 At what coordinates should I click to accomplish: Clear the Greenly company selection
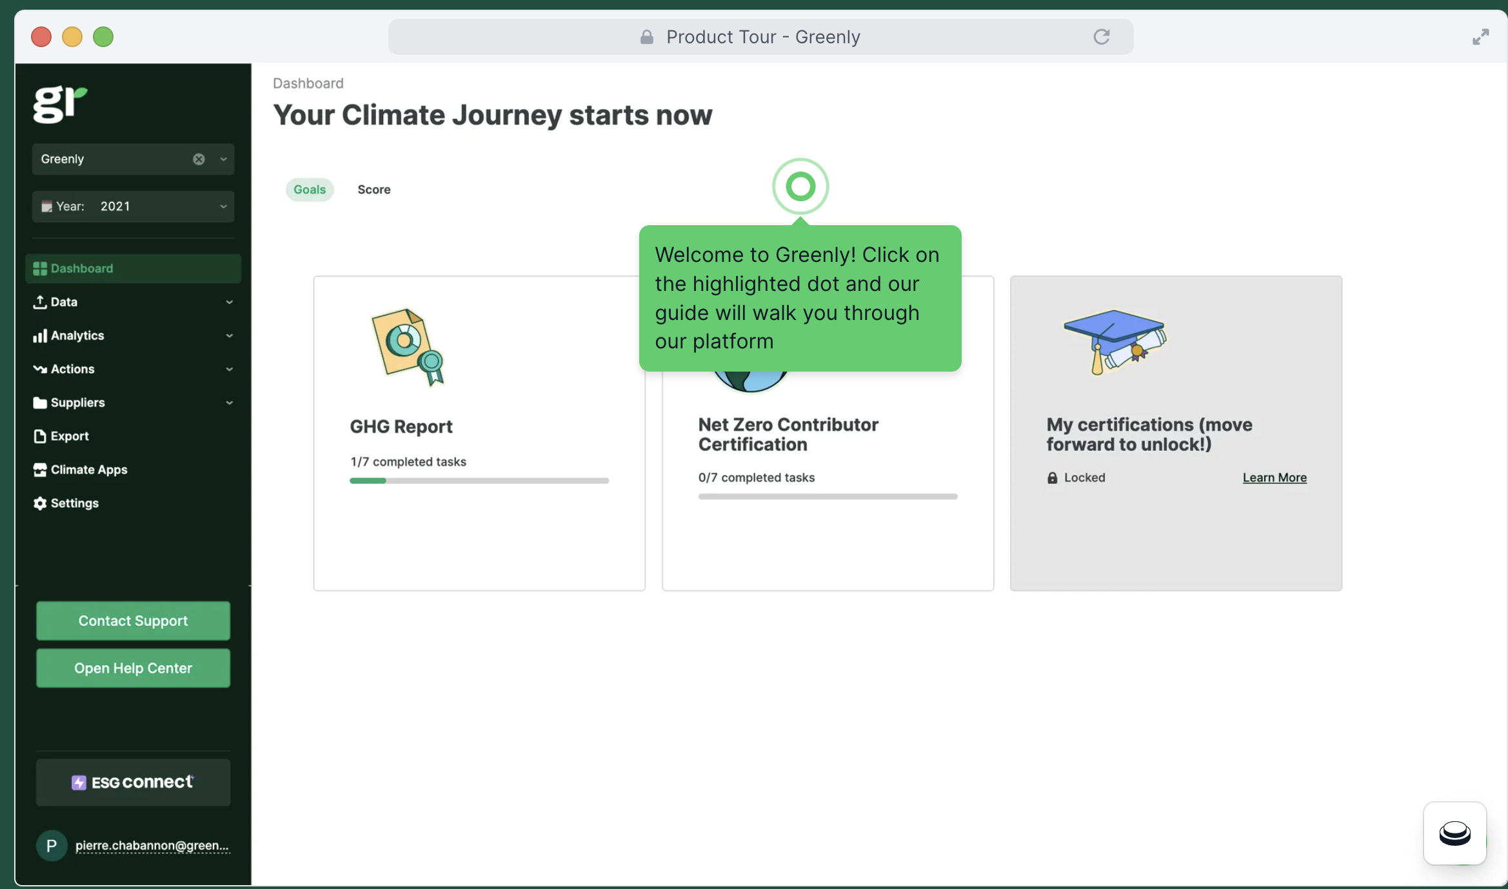click(199, 159)
